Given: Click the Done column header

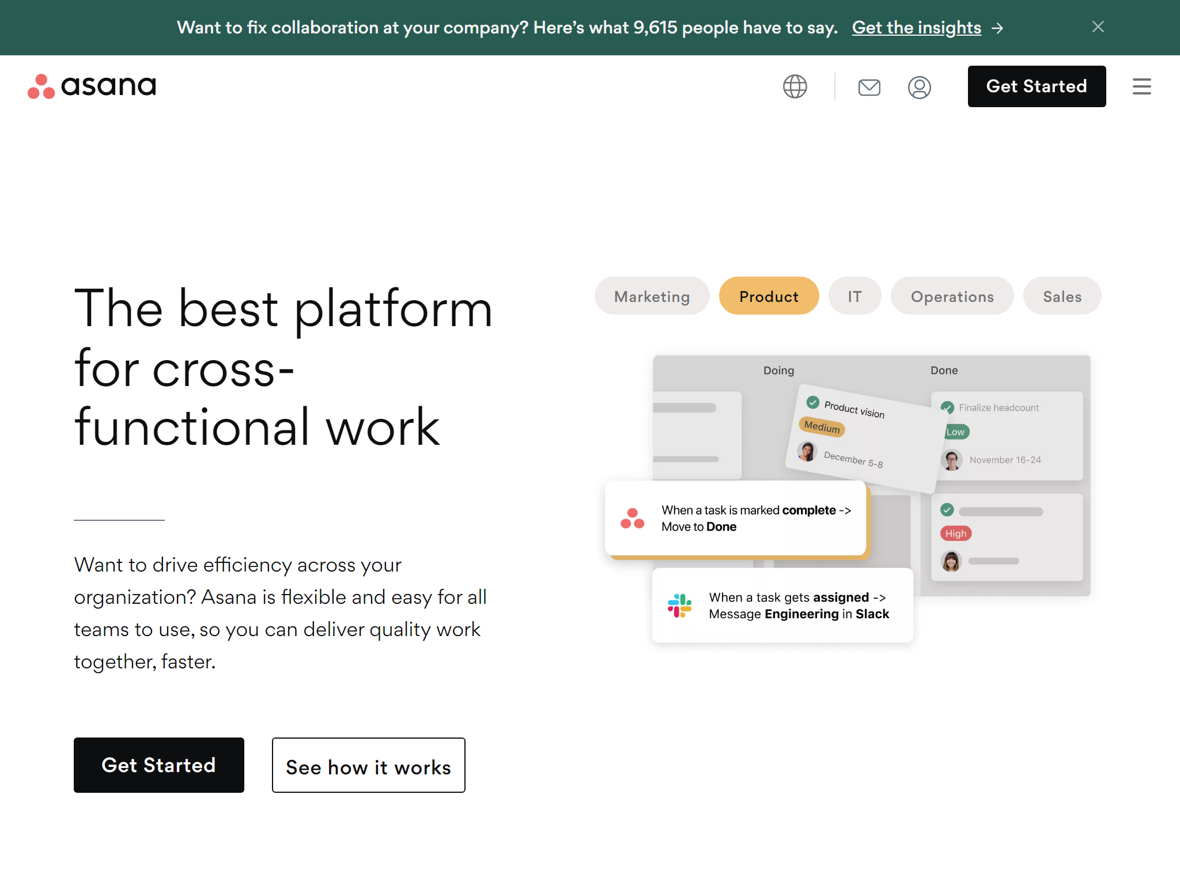Looking at the screenshot, I should pos(944,370).
